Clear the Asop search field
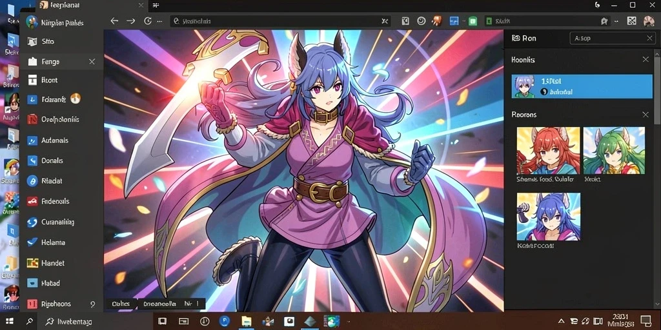 point(649,38)
